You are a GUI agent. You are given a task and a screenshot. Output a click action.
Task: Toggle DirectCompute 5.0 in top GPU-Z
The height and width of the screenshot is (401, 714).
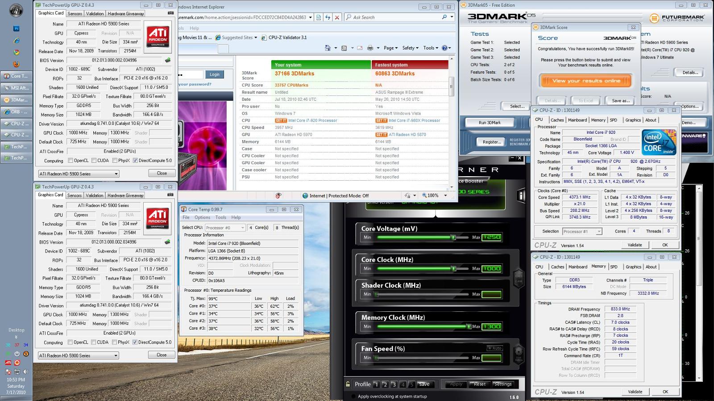click(x=135, y=161)
